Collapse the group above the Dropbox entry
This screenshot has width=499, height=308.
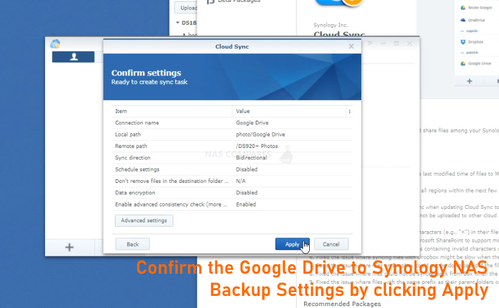[462, 31]
